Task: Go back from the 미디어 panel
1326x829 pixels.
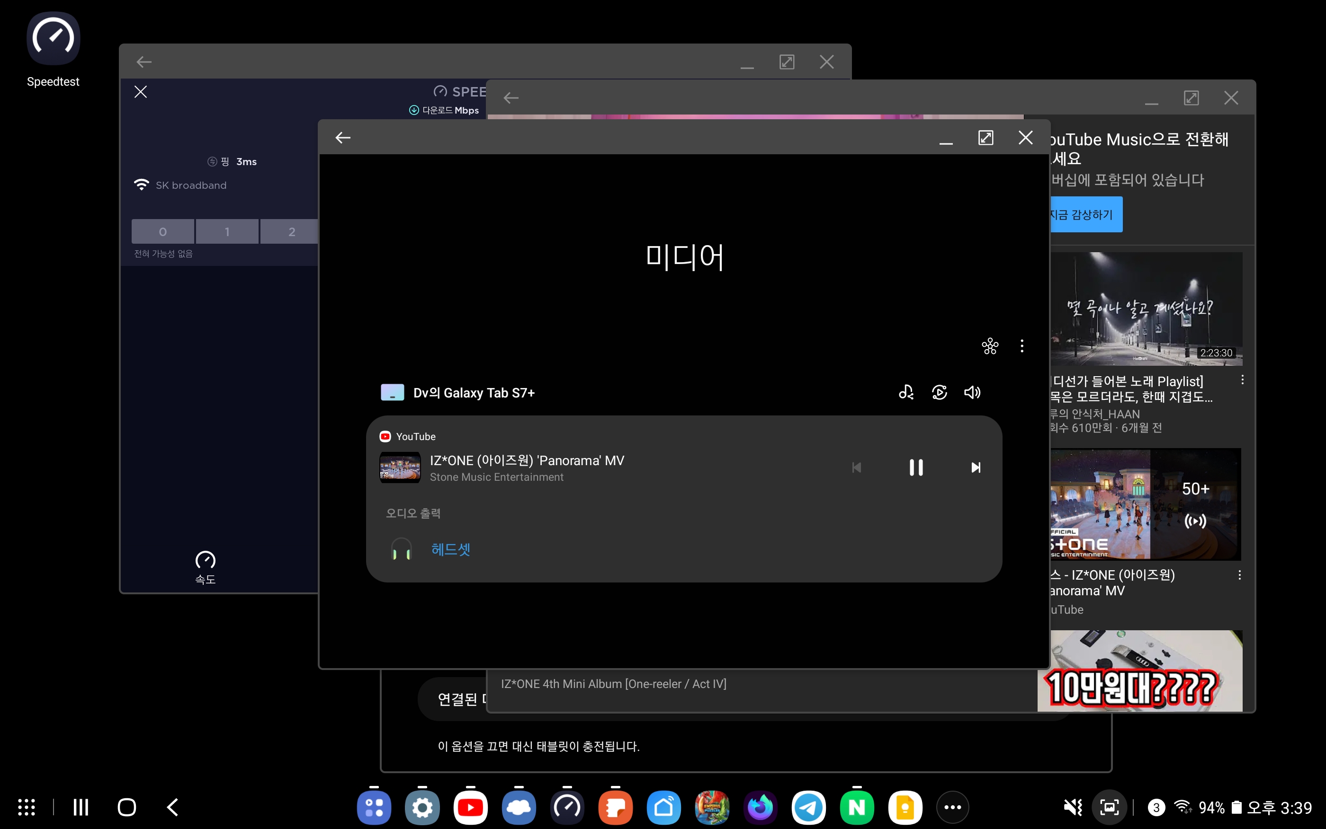Action: click(343, 138)
